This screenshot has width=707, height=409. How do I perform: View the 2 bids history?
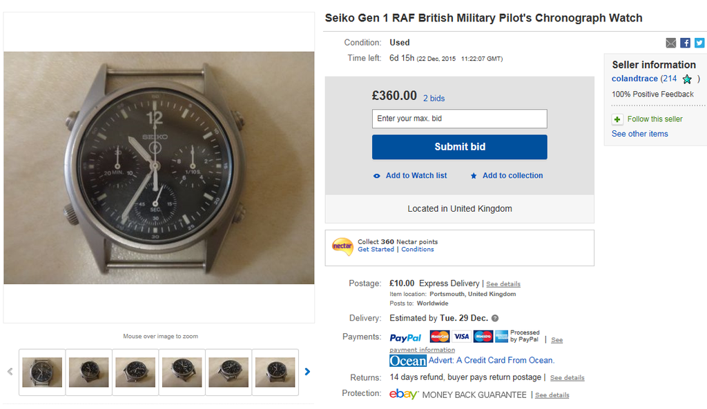click(434, 99)
